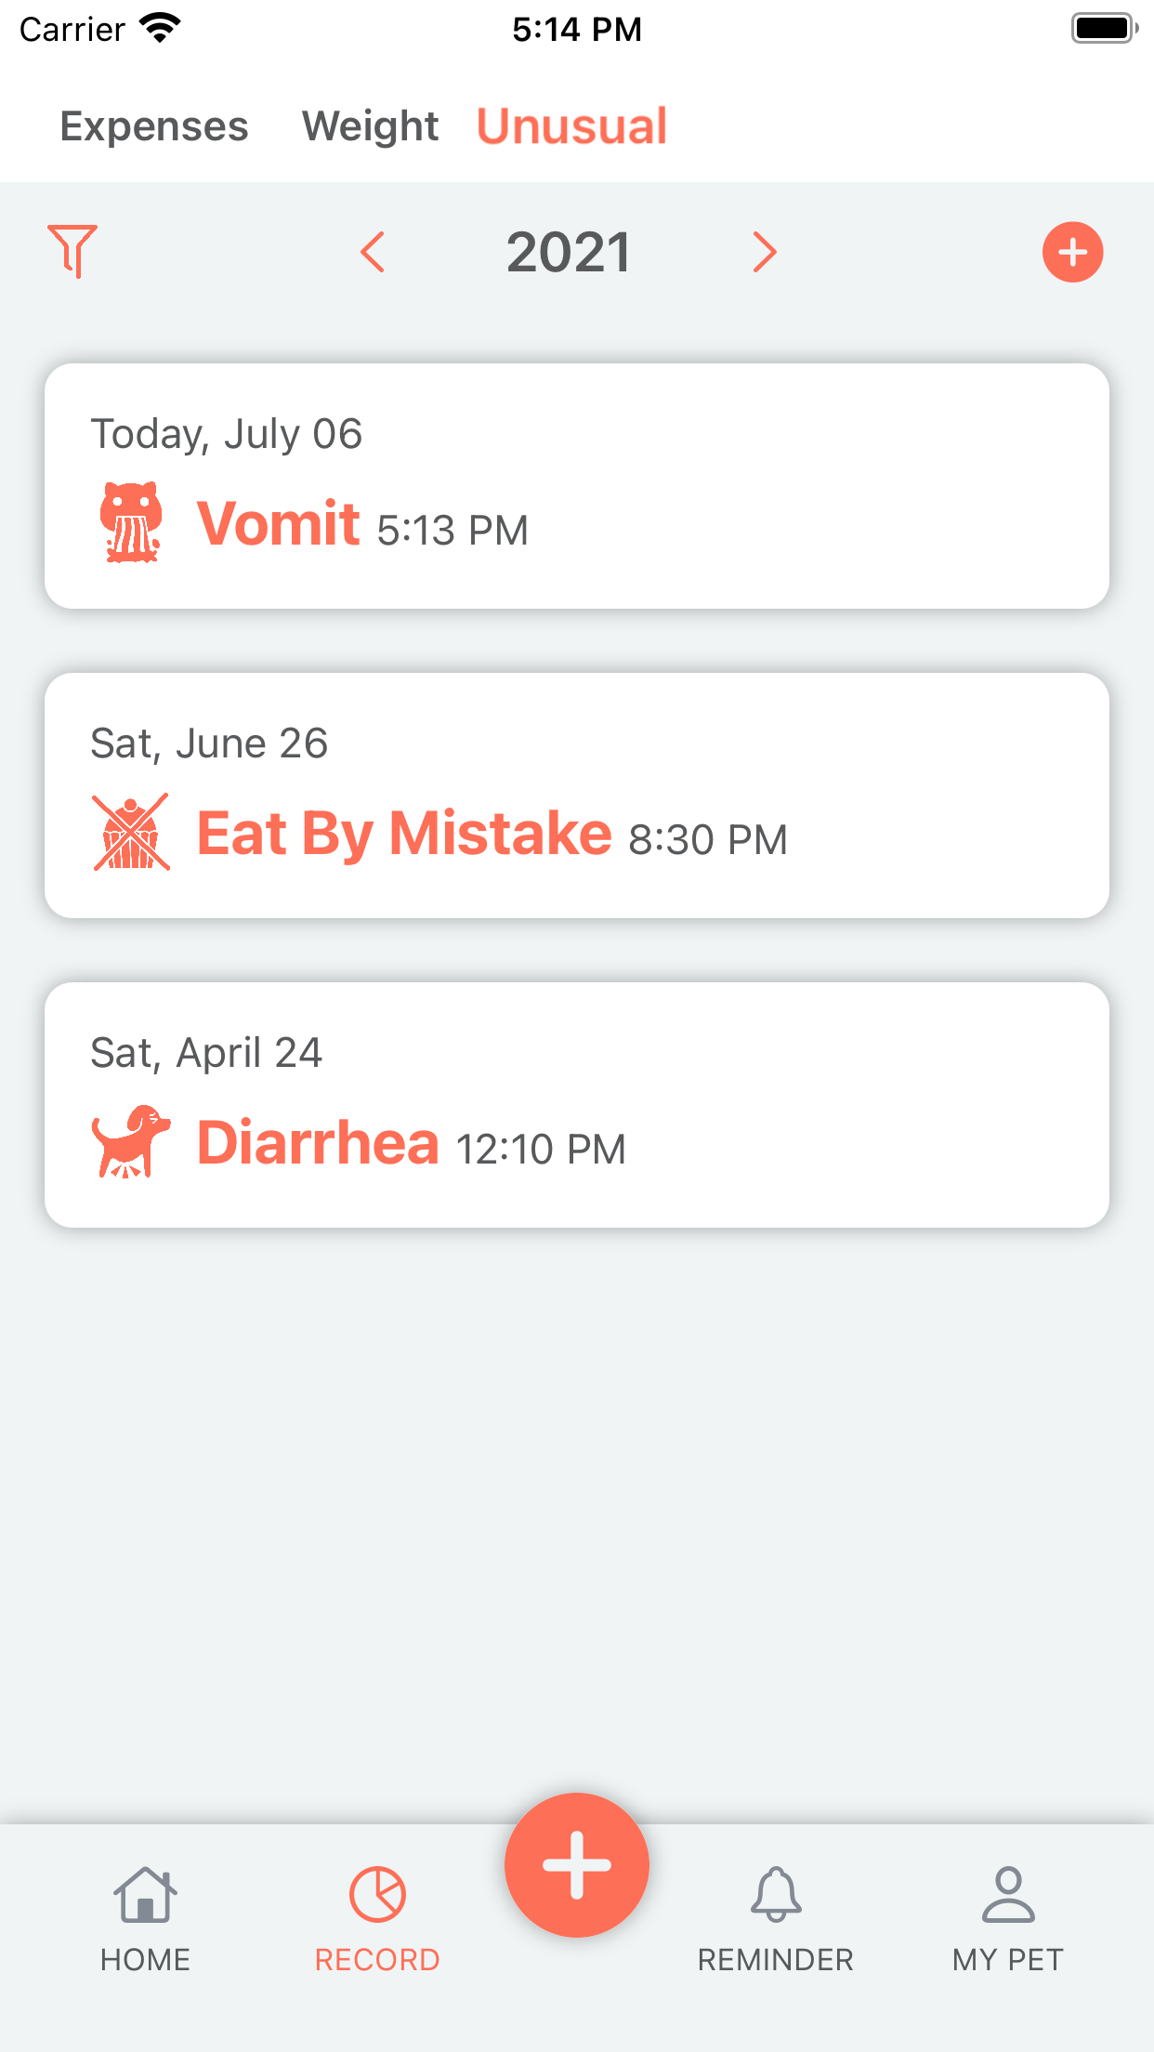Select the Unusual tab

[x=571, y=126]
